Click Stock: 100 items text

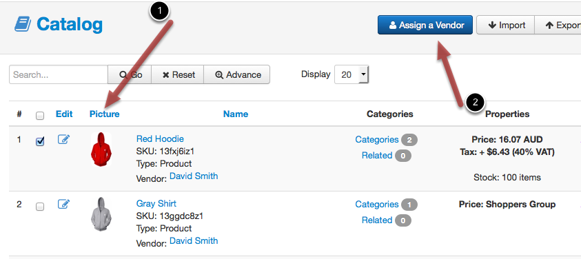[507, 178]
